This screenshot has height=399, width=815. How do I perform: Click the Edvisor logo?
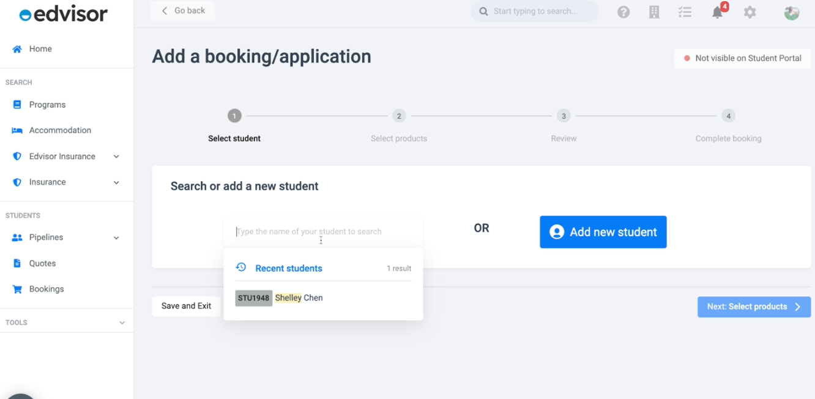click(64, 14)
